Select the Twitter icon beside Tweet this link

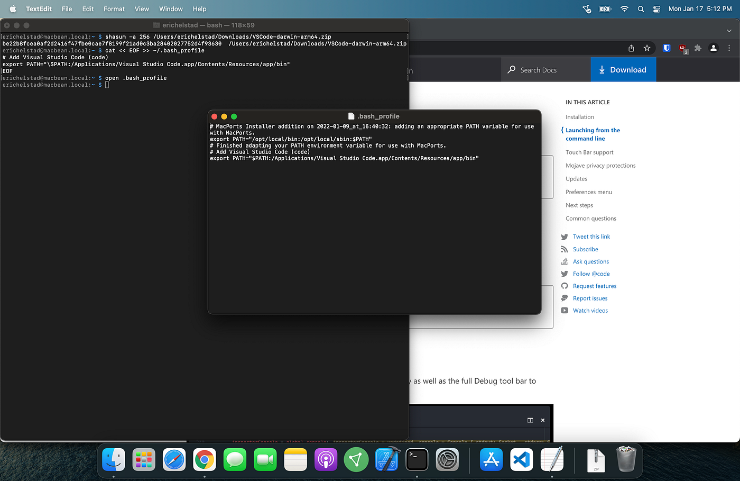566,237
